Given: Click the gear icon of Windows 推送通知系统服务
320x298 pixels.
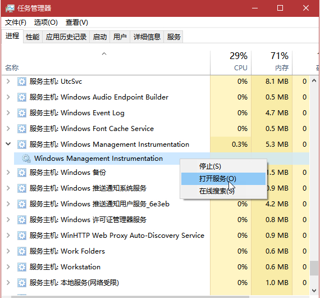Looking at the screenshot, I should tap(22, 188).
